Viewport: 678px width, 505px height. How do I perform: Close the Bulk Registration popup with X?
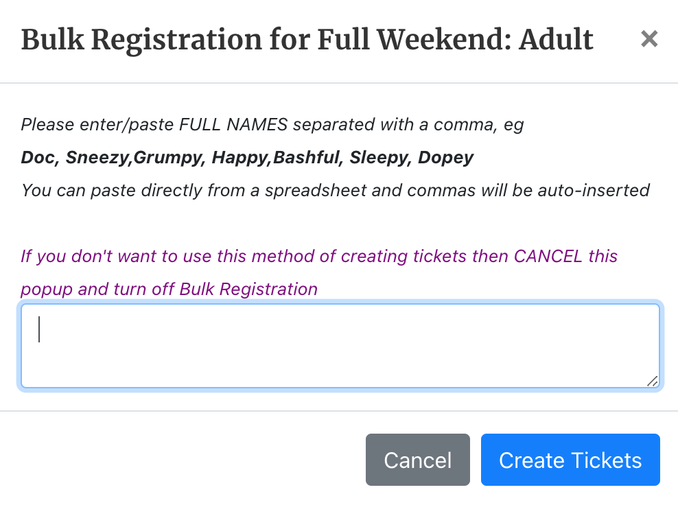pyautogui.click(x=648, y=40)
